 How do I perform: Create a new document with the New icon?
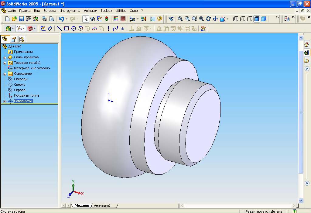point(7,19)
